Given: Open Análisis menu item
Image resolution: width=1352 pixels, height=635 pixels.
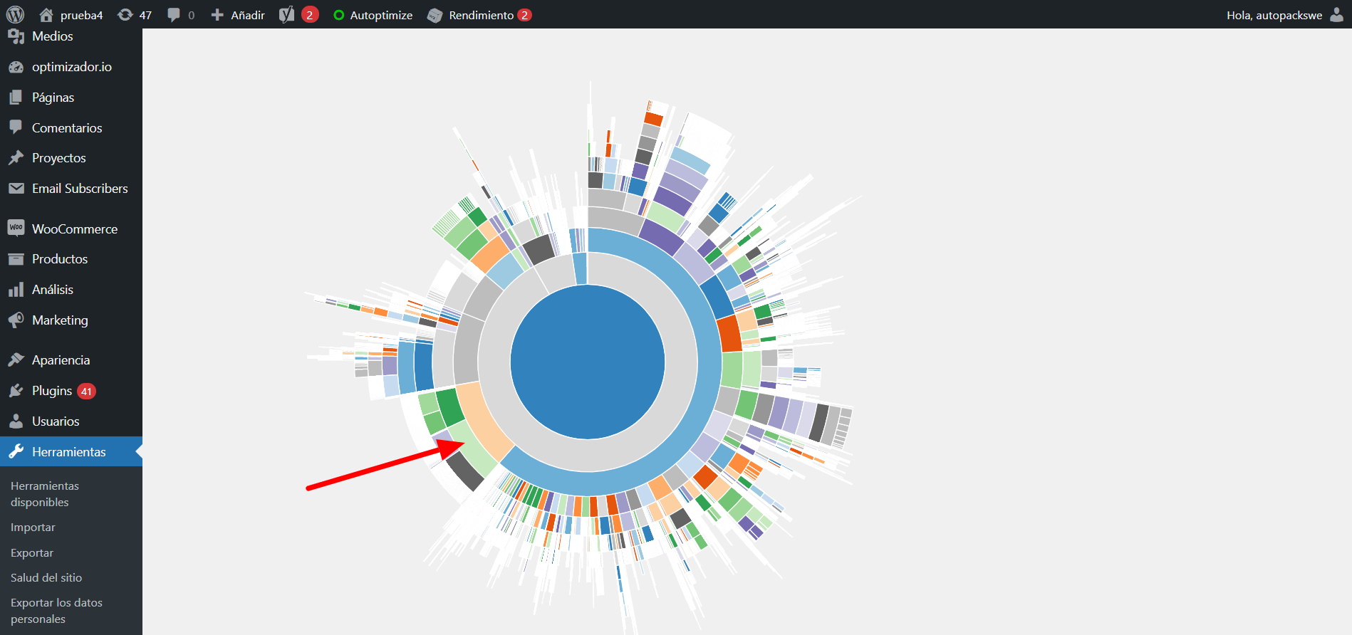Looking at the screenshot, I should click(x=53, y=290).
